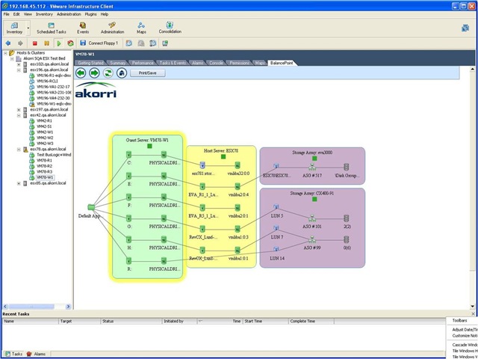
Task: Open the Events view
Action: [83, 28]
